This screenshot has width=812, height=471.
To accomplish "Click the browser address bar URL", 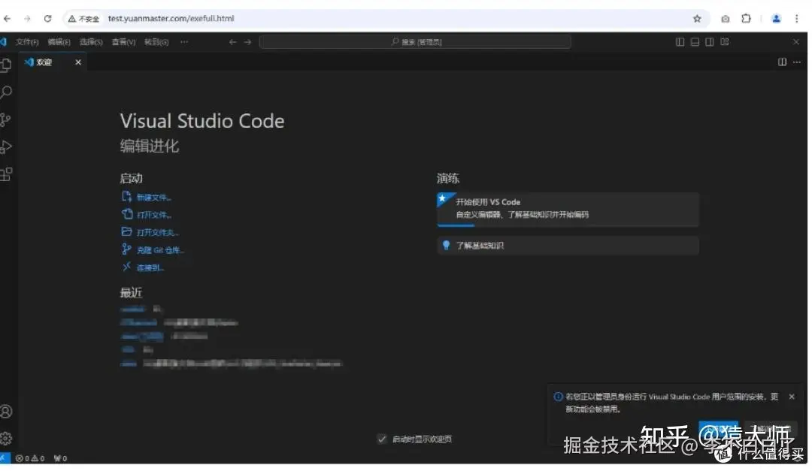I will click(x=171, y=19).
